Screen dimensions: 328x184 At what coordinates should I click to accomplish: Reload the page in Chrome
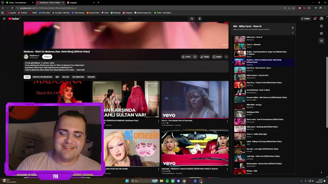(12, 8)
